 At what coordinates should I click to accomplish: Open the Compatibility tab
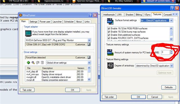coord(167,15)
